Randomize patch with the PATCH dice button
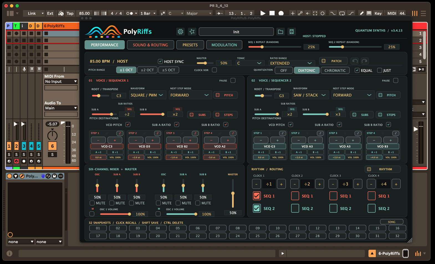 coord(333,61)
